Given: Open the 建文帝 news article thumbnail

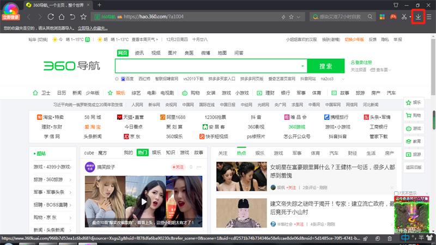Looking at the screenshot, I should pyautogui.click(x=241, y=213).
